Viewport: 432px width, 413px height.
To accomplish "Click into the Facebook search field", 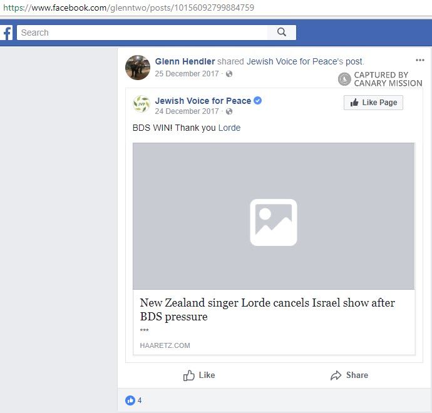I will [x=143, y=33].
